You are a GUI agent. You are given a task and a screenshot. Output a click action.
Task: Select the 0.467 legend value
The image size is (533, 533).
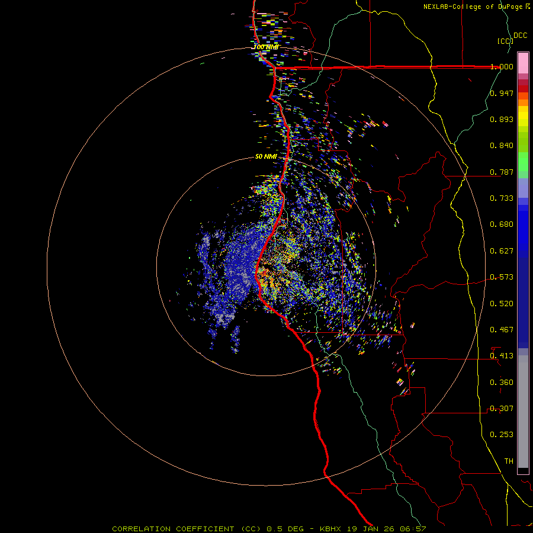(x=502, y=329)
